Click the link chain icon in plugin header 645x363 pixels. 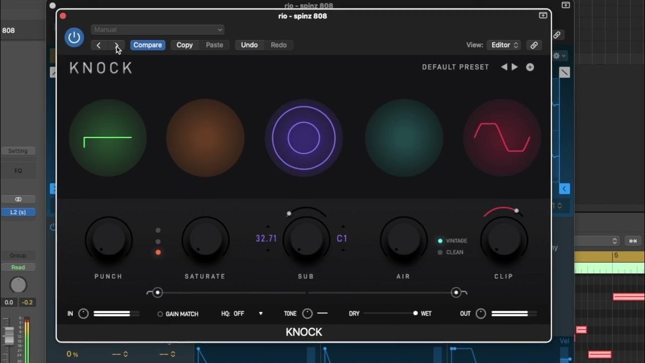point(534,45)
